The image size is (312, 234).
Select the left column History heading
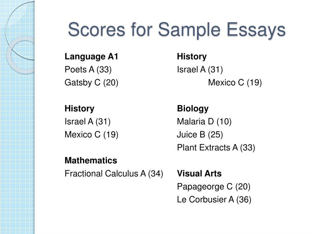80,109
